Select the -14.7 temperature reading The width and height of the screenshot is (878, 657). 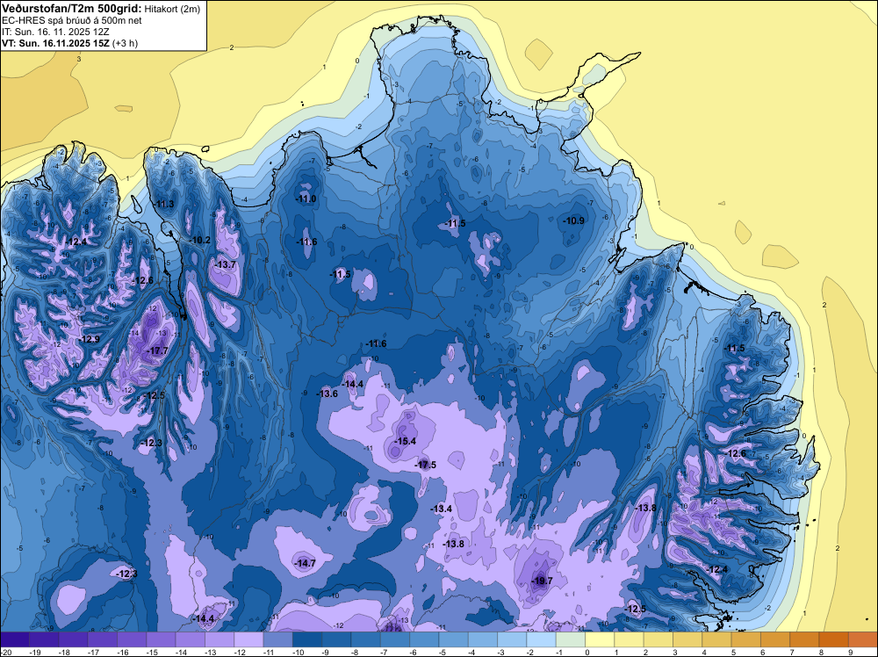click(306, 563)
